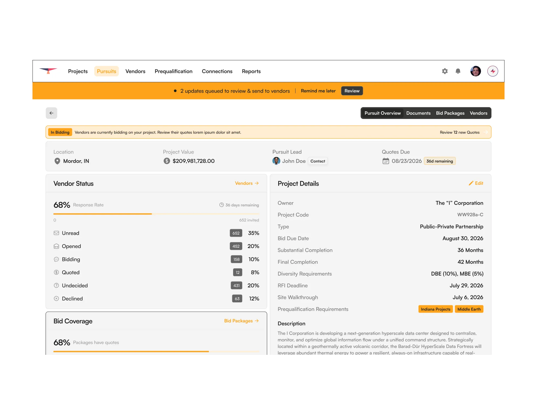Click the arrow at end of Review new Quotes
The width and height of the screenshot is (537, 415).
486,132
